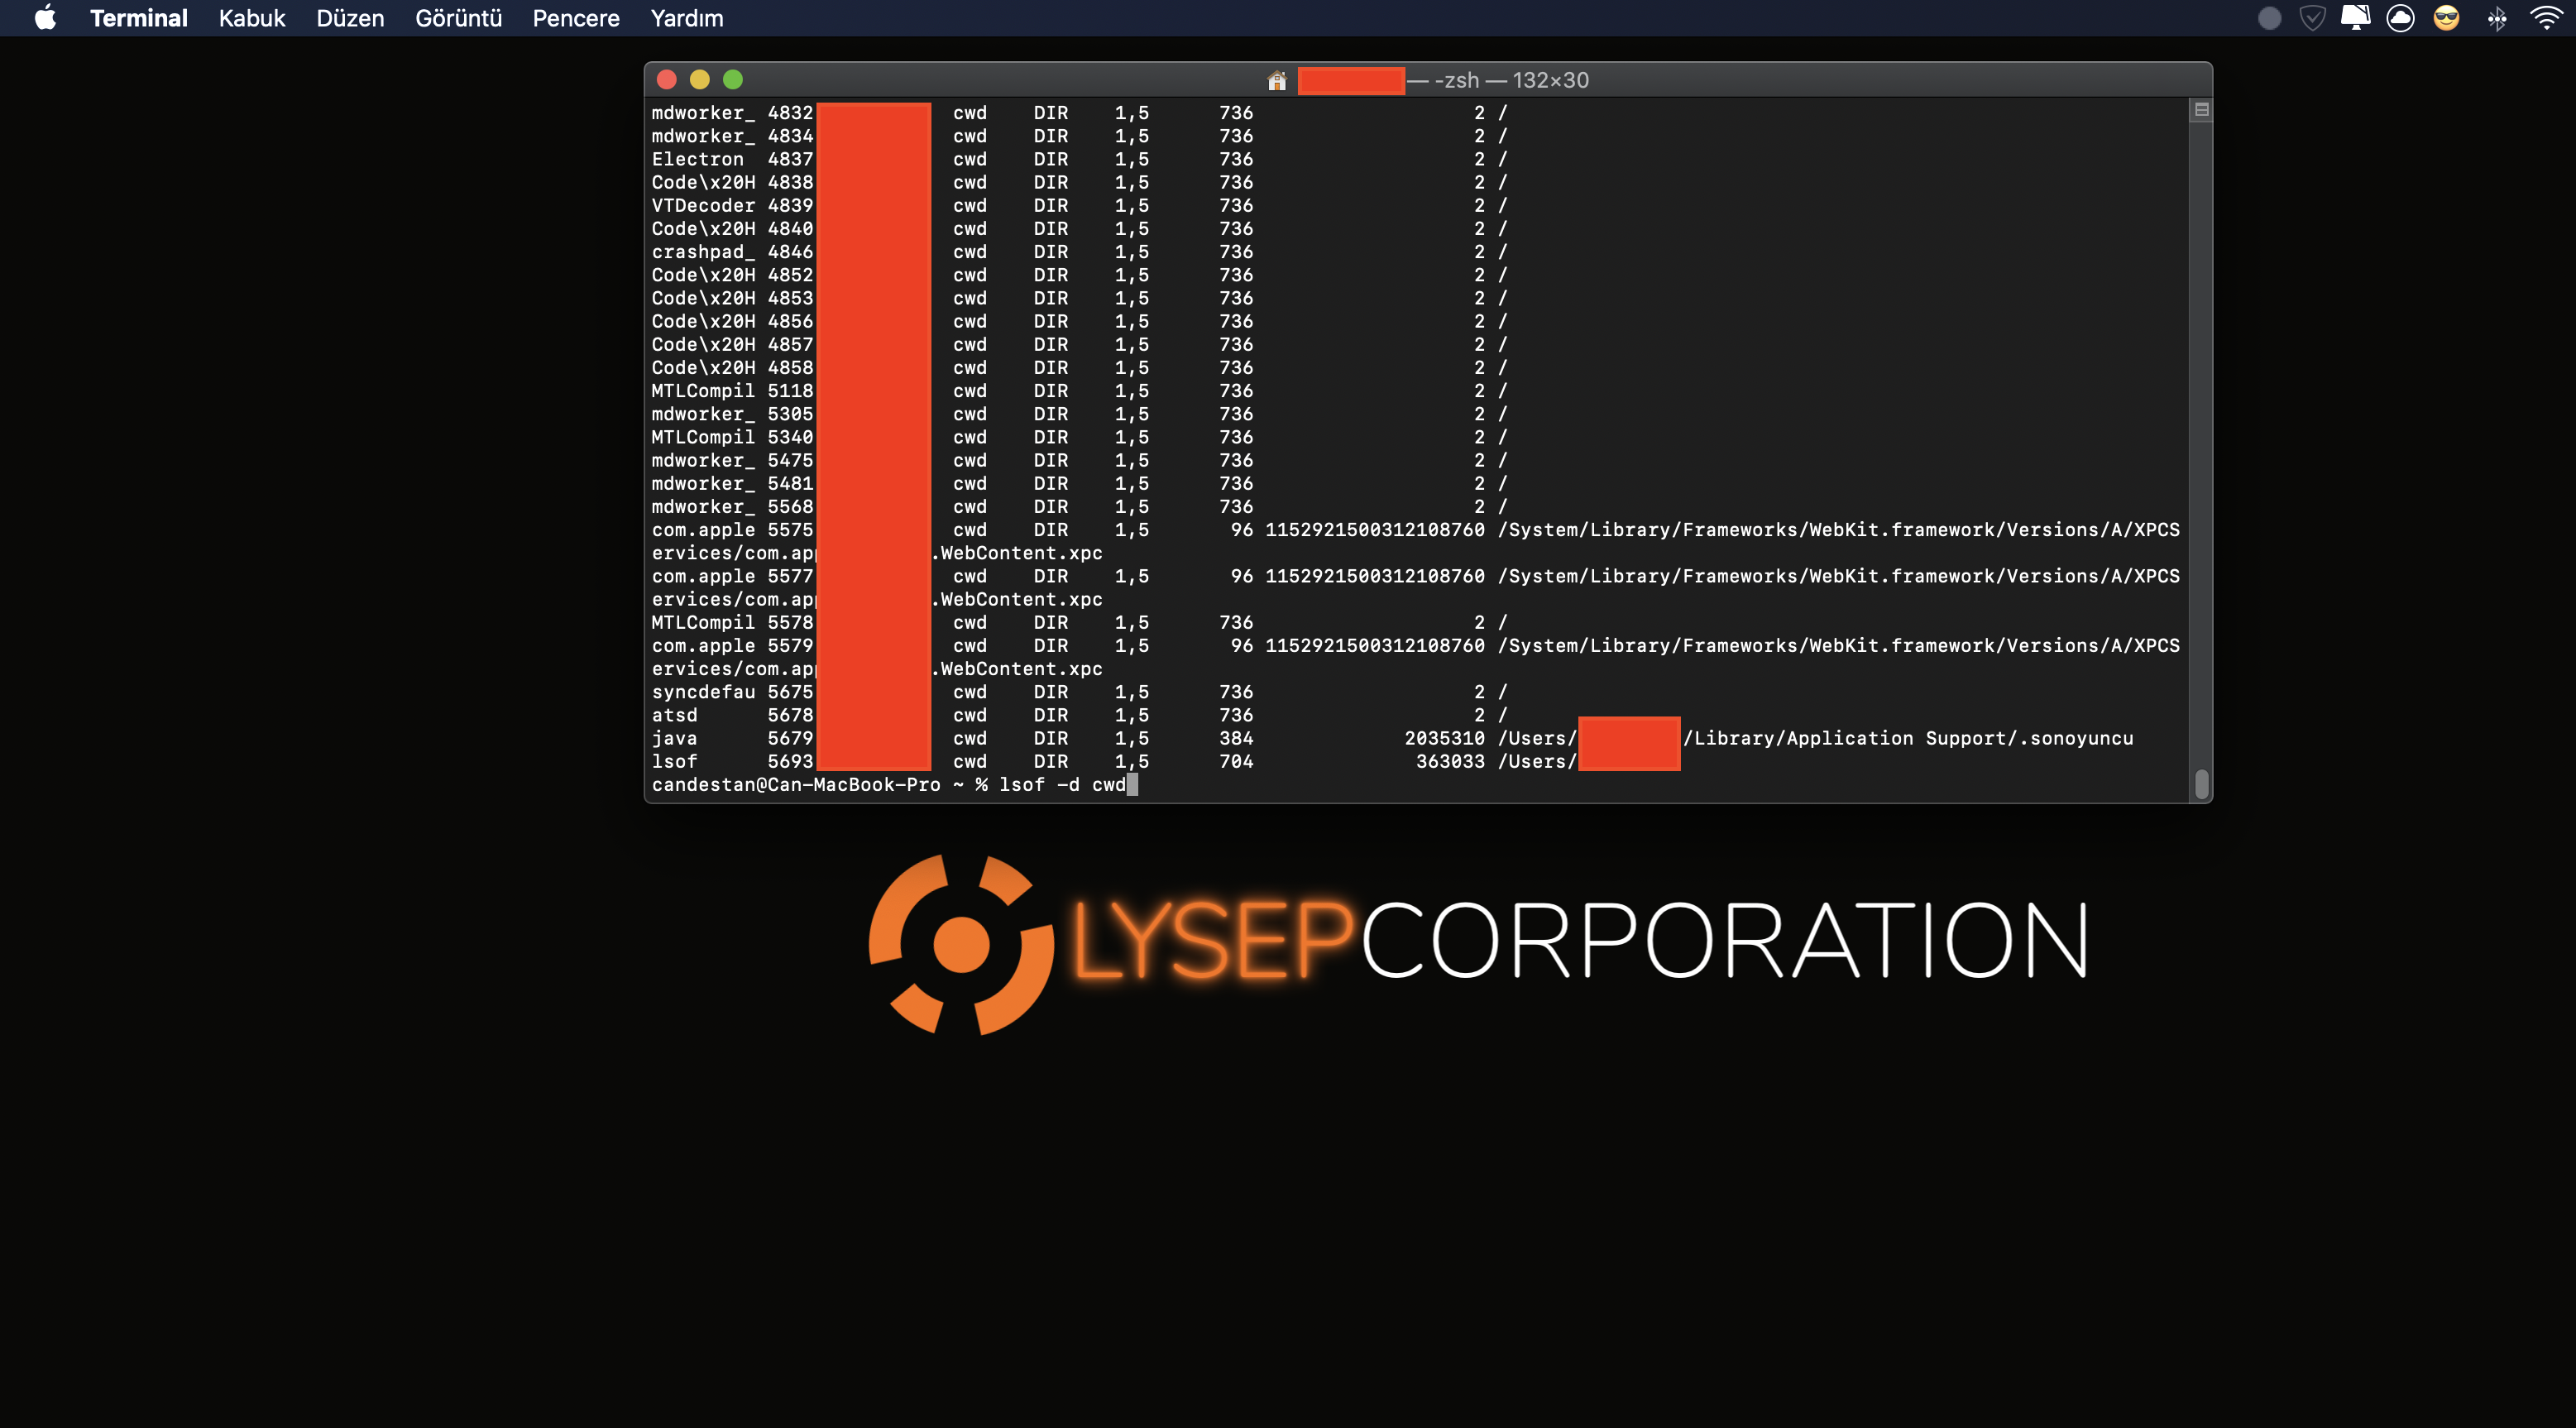The image size is (2576, 1428).
Task: Minimize the Terminal window with the yellow button
Action: pyautogui.click(x=700, y=79)
